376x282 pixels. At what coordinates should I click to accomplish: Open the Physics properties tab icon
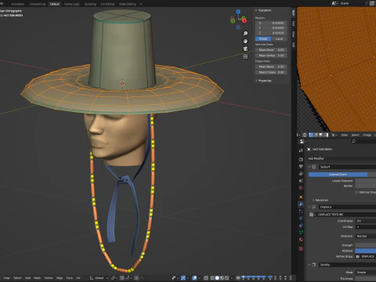301,219
